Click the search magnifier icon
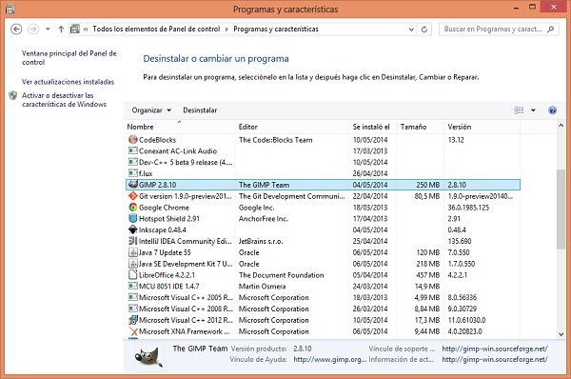 (x=551, y=30)
